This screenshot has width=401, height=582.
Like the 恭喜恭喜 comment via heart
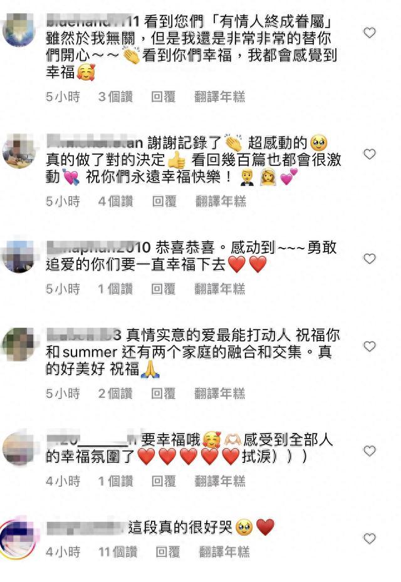pos(370,259)
